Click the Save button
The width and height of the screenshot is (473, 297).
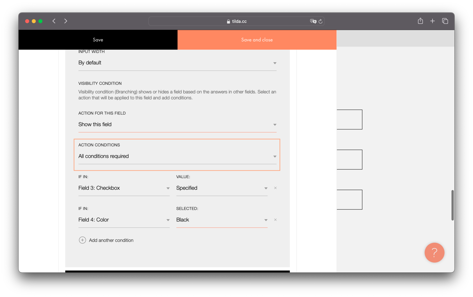tap(98, 40)
